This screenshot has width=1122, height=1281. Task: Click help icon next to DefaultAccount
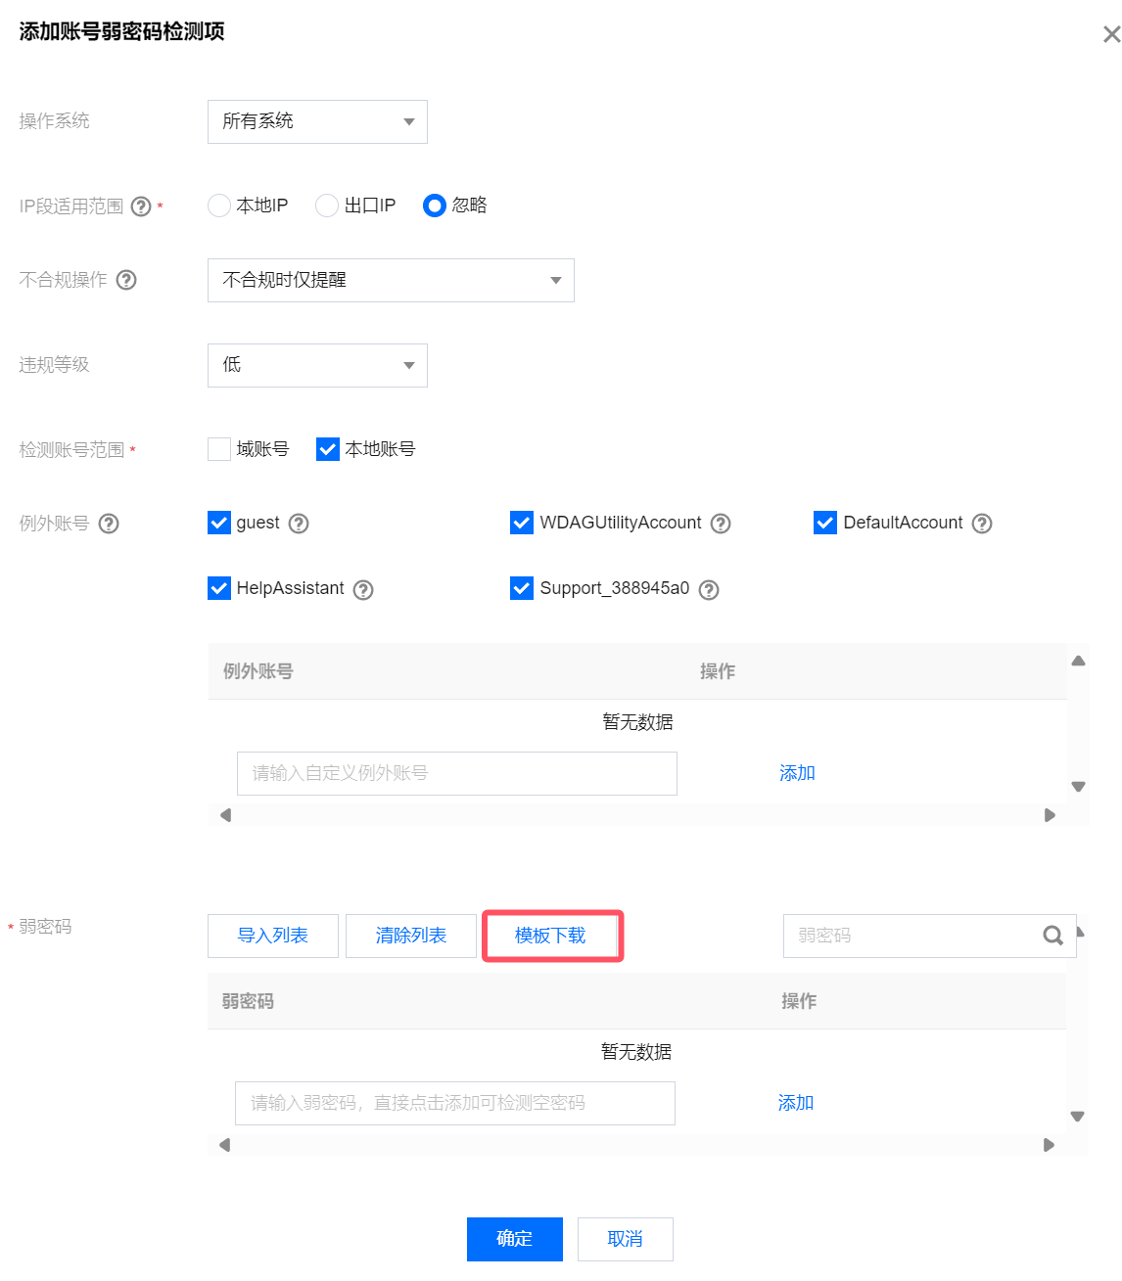(x=982, y=524)
